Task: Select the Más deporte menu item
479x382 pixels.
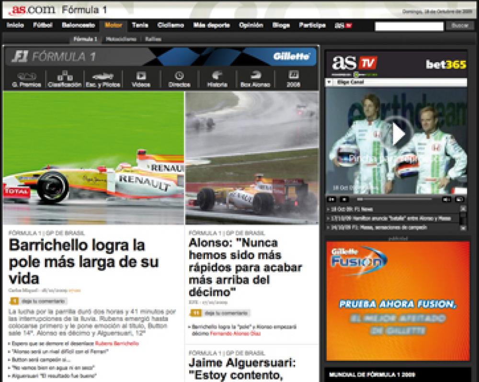Action: point(211,25)
